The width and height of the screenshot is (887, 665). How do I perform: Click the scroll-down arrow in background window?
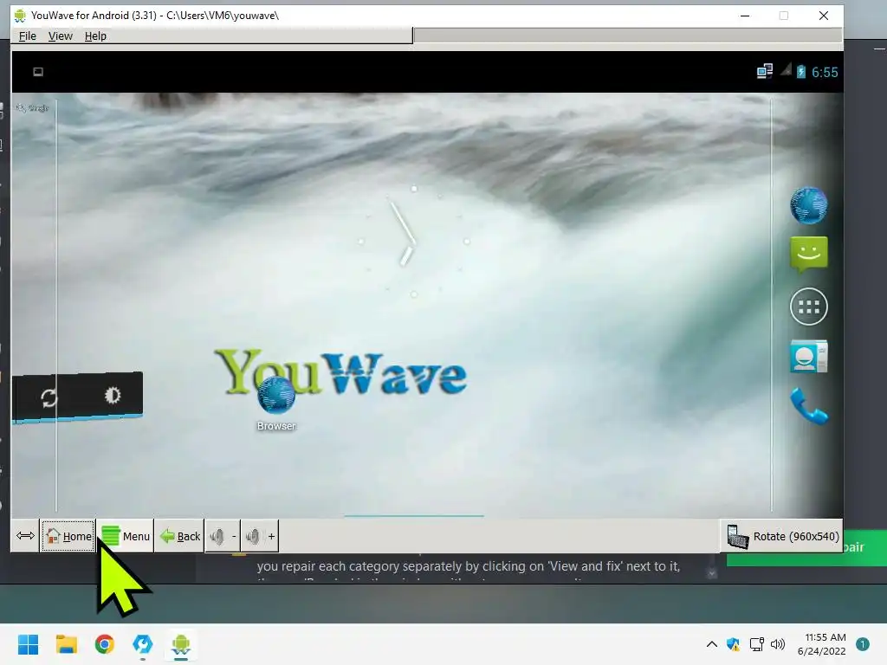[x=712, y=573]
